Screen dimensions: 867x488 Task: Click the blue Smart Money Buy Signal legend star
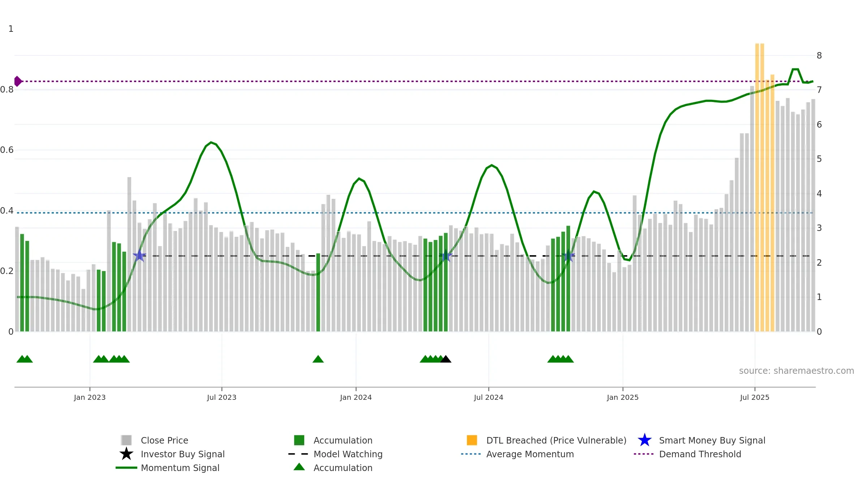tap(644, 440)
